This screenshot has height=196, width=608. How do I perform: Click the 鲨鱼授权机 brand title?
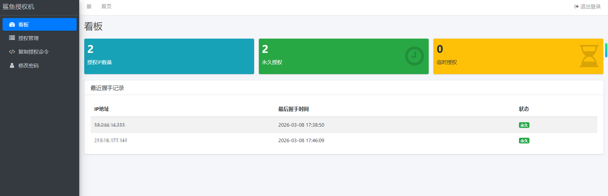coord(18,7)
